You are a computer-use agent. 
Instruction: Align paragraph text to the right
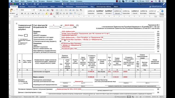[64, 13]
